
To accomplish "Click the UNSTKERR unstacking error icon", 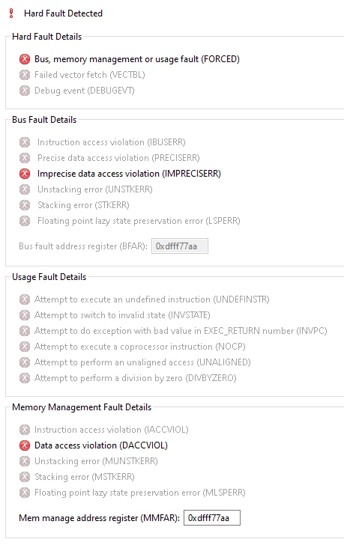I will [x=25, y=189].
